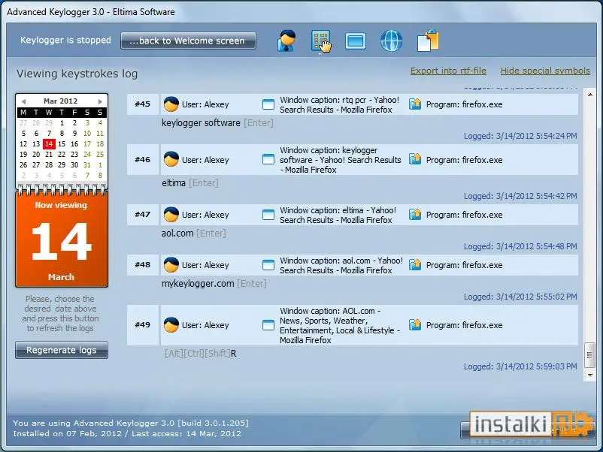Open the screenshots log monitor icon
Viewport: 603px width, 452px height.
coord(356,41)
